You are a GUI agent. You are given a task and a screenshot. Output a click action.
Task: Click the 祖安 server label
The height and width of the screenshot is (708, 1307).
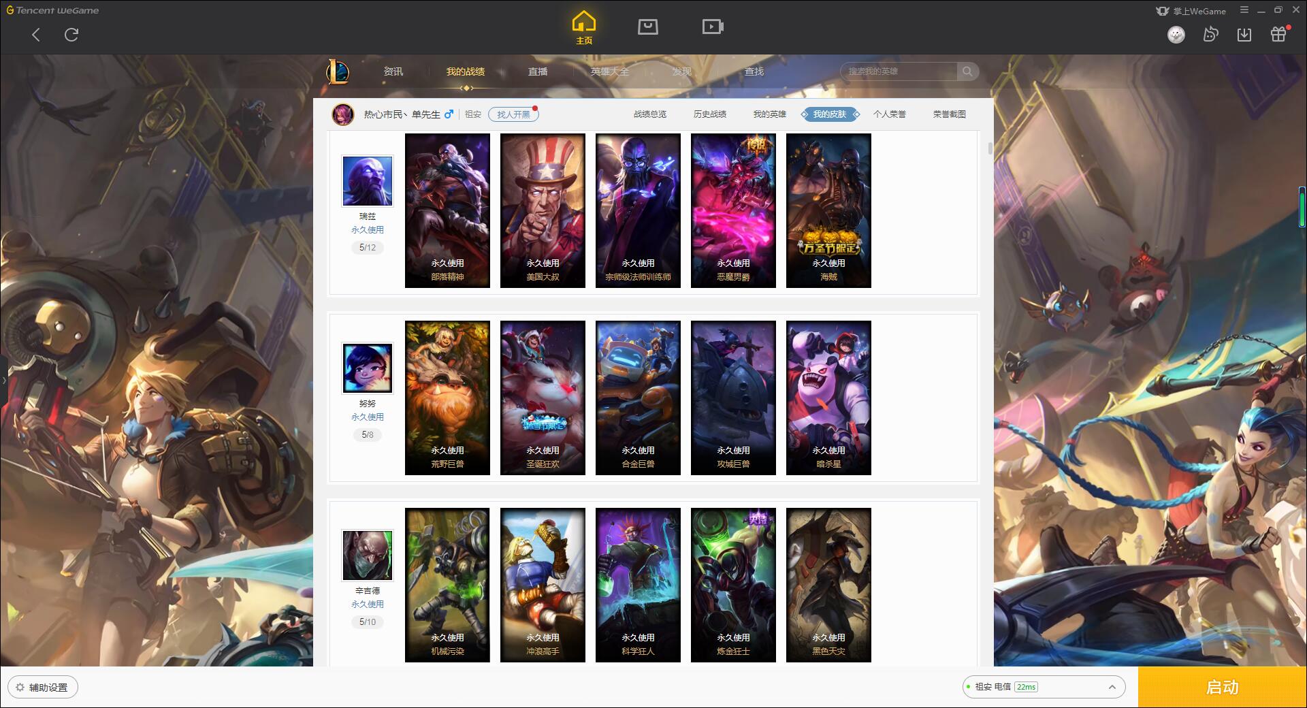click(473, 114)
